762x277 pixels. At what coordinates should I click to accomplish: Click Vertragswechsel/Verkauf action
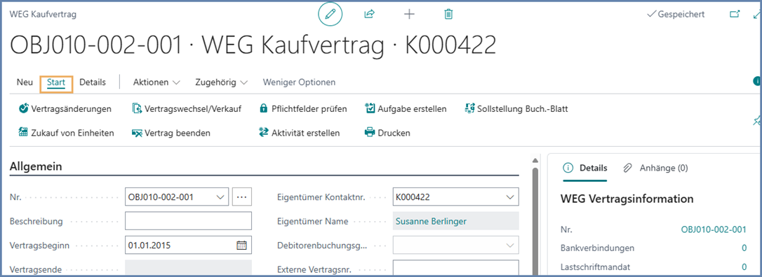click(187, 109)
